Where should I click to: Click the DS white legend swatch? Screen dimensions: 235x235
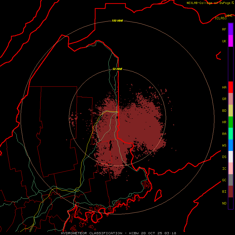click(x=231, y=157)
